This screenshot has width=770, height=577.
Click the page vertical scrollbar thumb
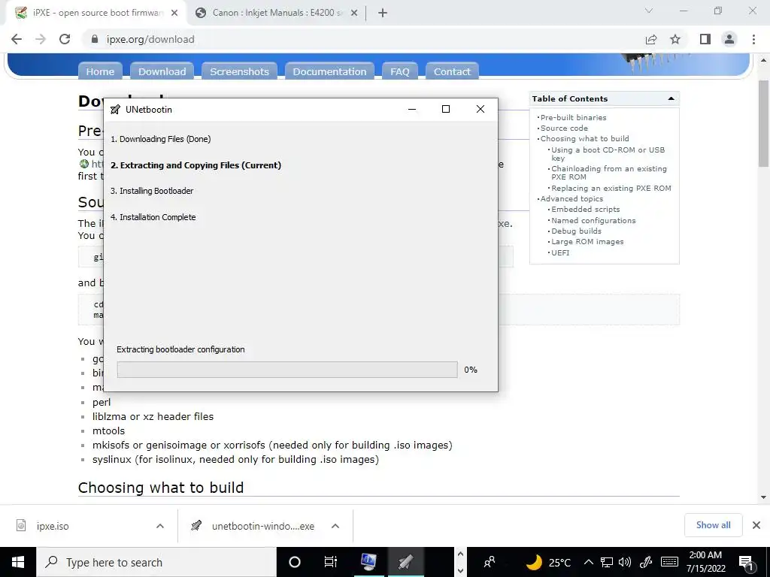point(763,124)
